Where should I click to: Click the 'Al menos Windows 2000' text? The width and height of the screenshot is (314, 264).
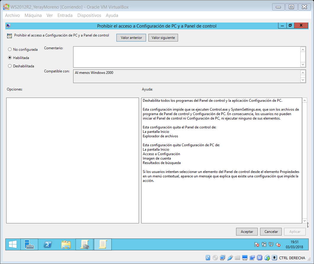tap(94, 73)
